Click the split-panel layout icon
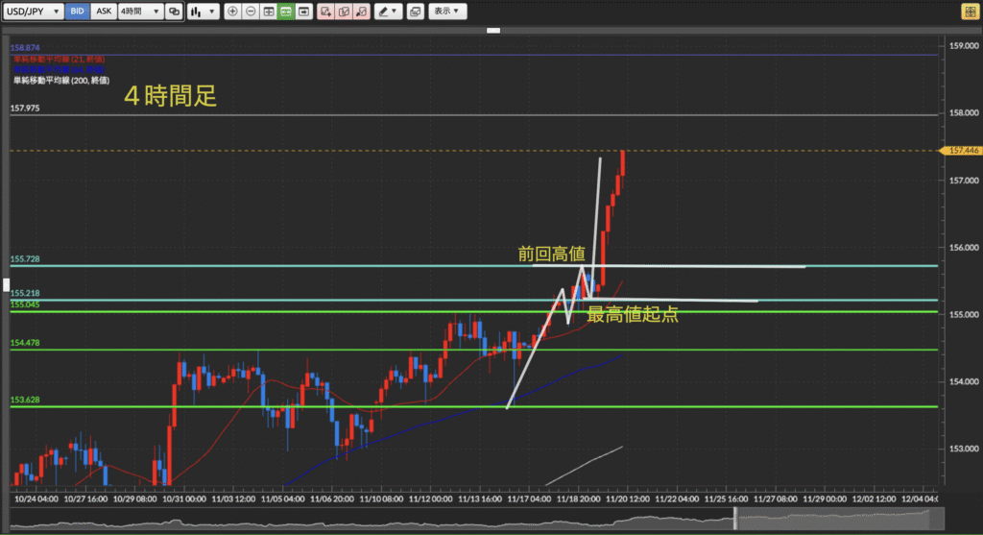Screen dimensions: 983x535 pyautogui.click(x=269, y=12)
